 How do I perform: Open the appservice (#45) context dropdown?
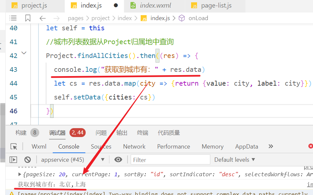tap(73, 160)
